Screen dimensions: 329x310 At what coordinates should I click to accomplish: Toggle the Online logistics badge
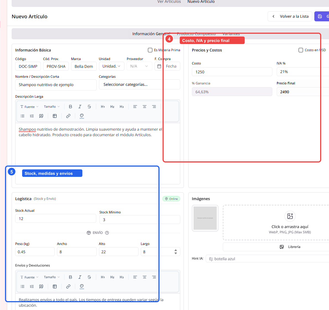171,199
